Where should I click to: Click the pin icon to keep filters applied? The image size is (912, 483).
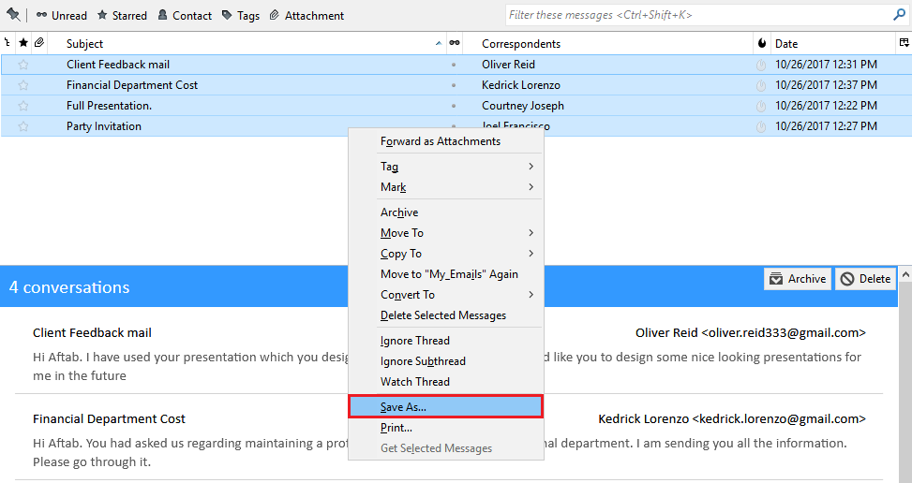click(13, 14)
